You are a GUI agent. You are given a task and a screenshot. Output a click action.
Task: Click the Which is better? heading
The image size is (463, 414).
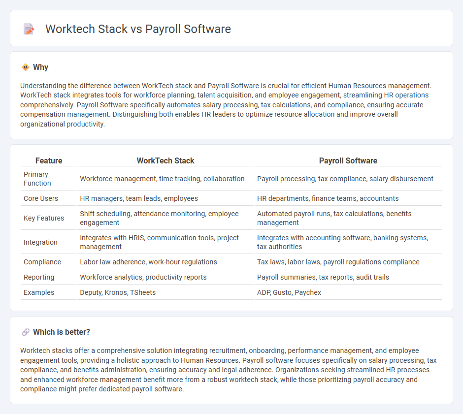pos(62,332)
